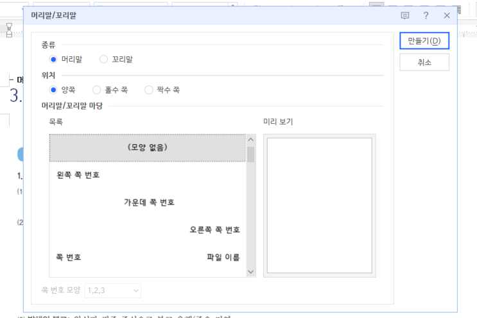Click the list scrollbar down arrow
Viewport: 477px width, 318px height.
pyautogui.click(x=250, y=272)
